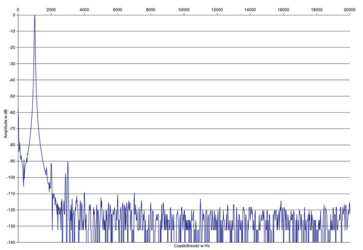Click the 14000 frequency tick label
Viewport: 363px width, 250px height.
coord(250,10)
